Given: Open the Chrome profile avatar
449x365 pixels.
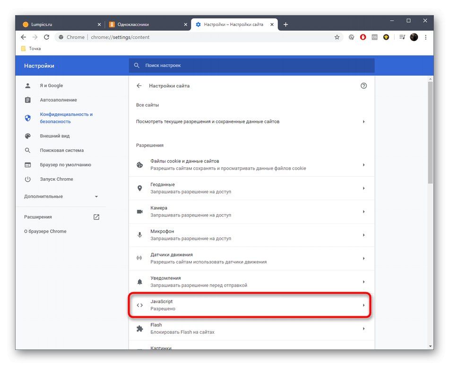Looking at the screenshot, I should 414,37.
